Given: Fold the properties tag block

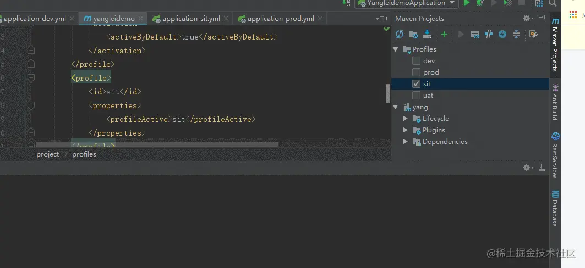Looking at the screenshot, I should click(31, 105).
